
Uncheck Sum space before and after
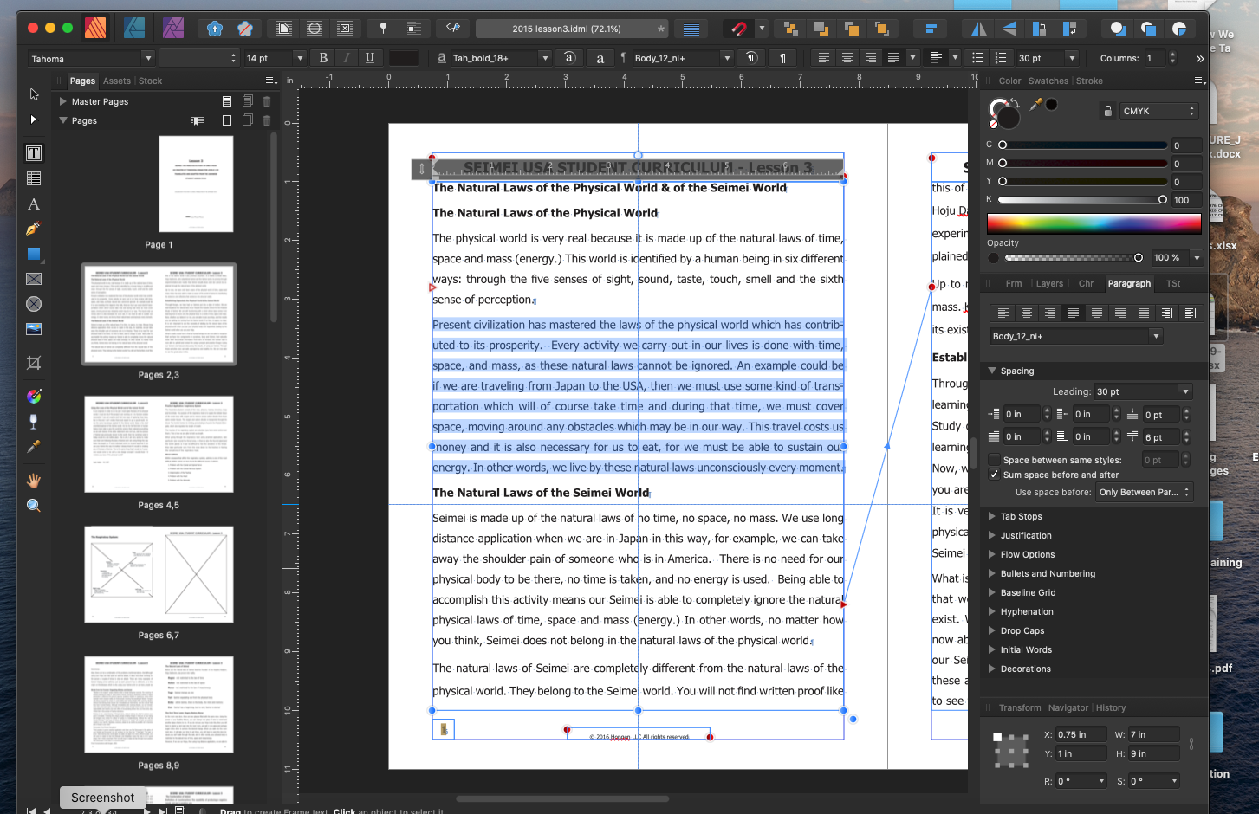(993, 475)
